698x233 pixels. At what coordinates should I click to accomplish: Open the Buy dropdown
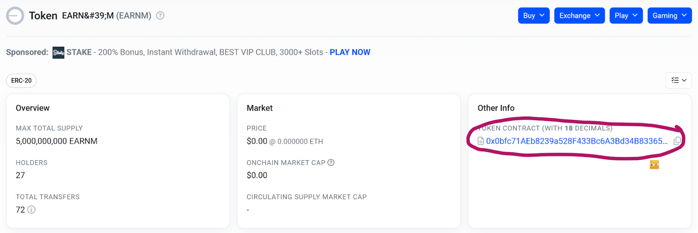tap(534, 16)
